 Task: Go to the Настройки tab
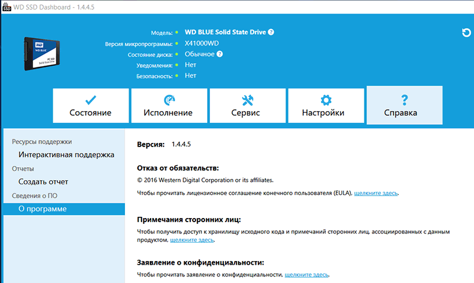(326, 106)
